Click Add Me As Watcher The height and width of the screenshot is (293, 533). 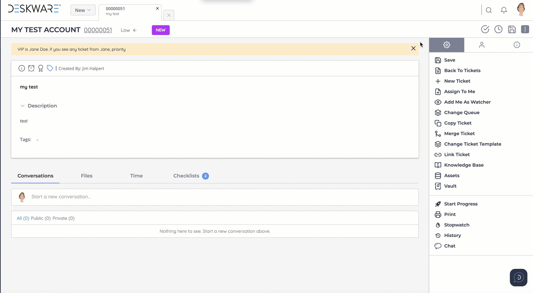coord(467,102)
